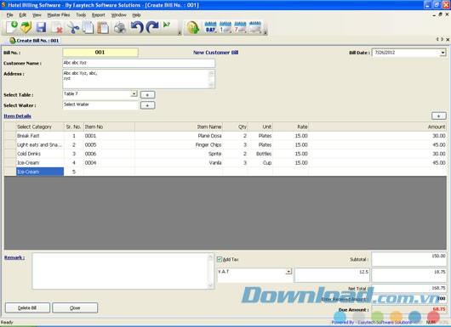Click the Item Details link
This screenshot has height=327, width=451.
pos(17,116)
